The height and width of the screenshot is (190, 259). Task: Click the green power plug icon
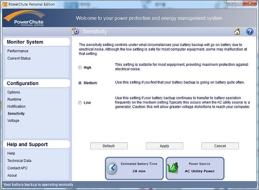tap(173, 168)
